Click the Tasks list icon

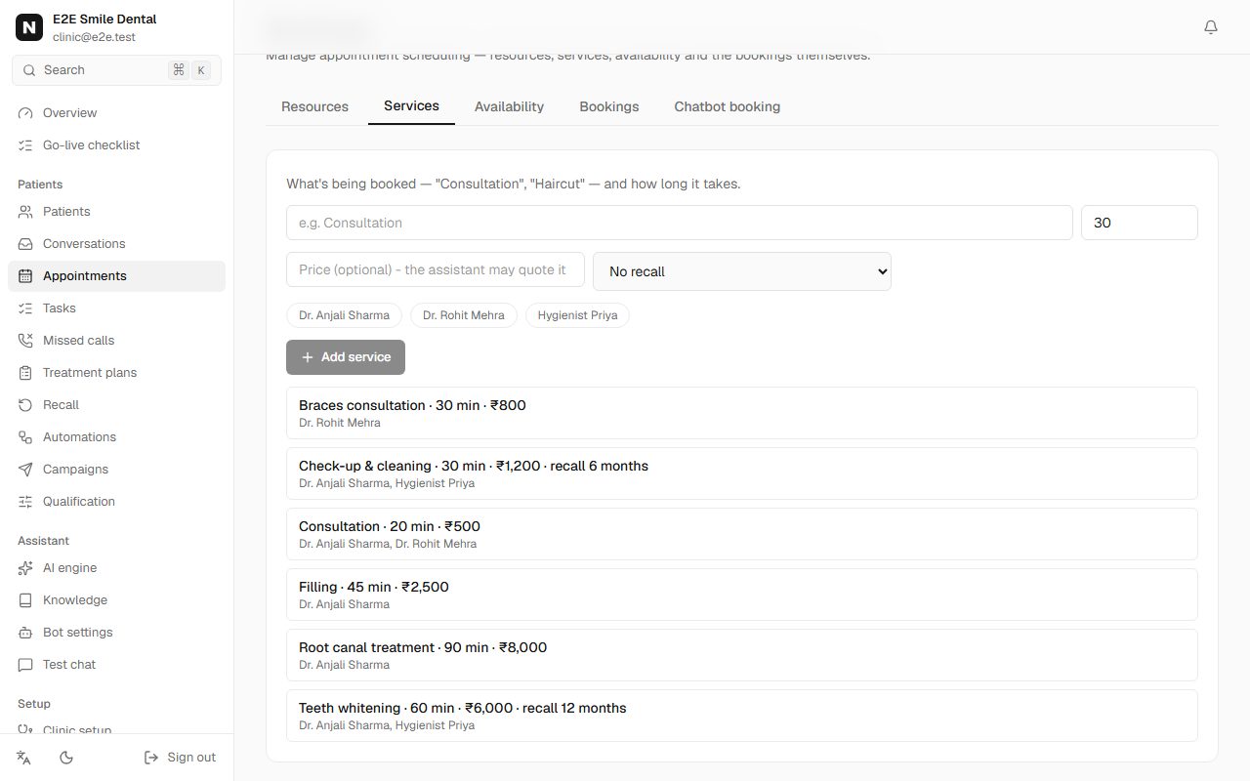[25, 308]
